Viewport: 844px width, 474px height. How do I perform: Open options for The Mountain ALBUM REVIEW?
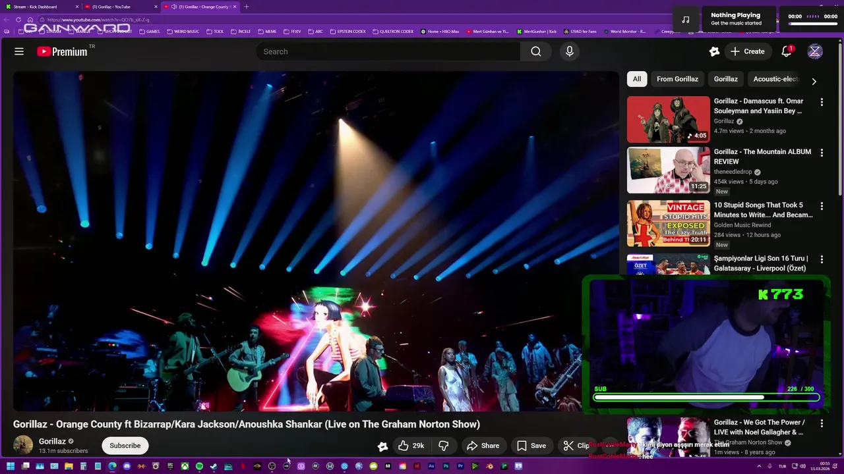tap(822, 153)
